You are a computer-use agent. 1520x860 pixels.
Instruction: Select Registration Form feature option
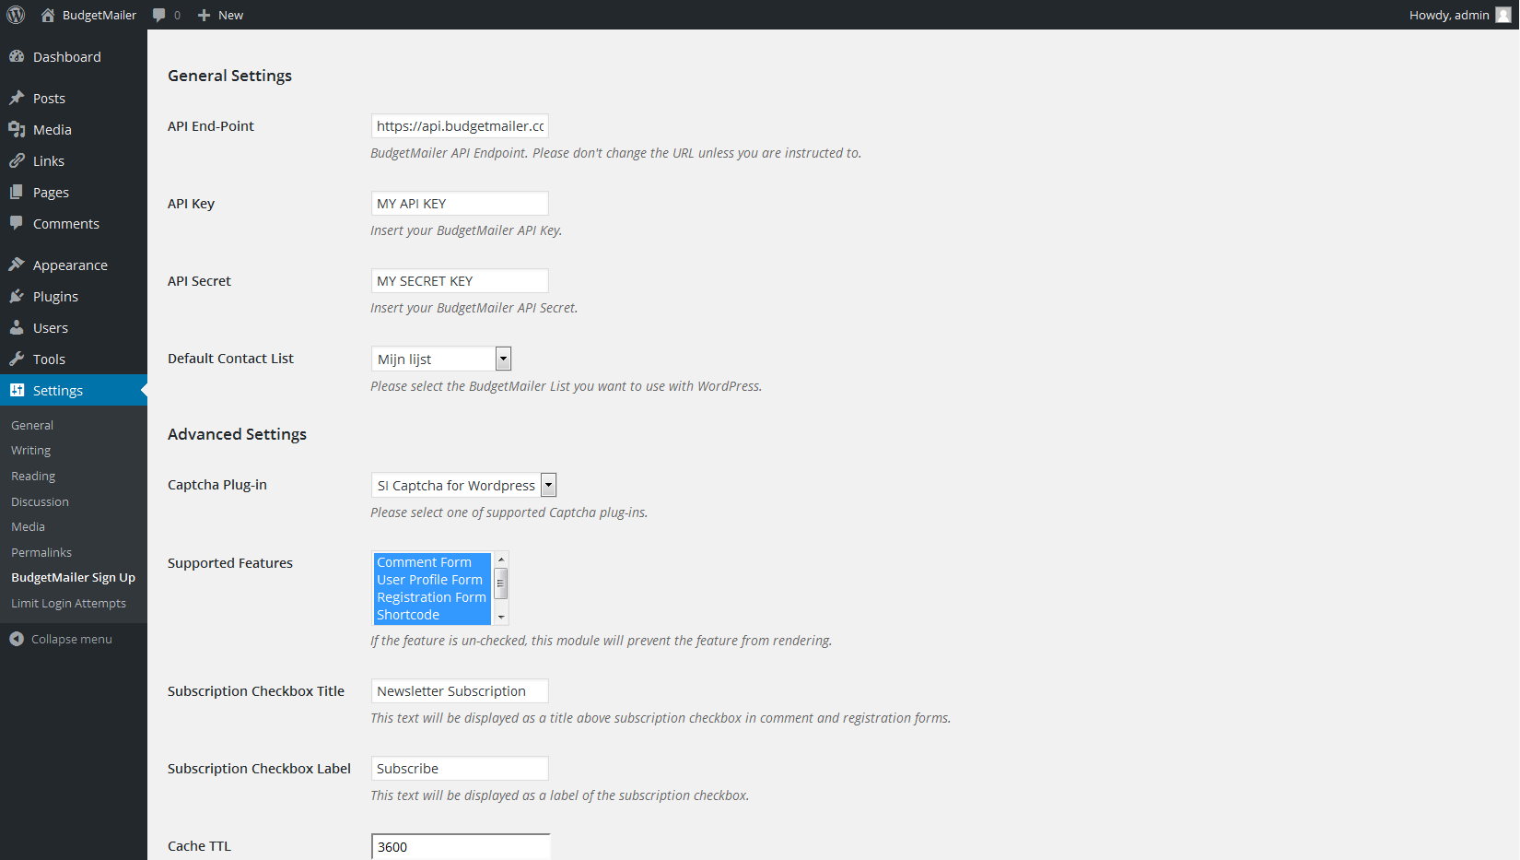[x=432, y=597]
